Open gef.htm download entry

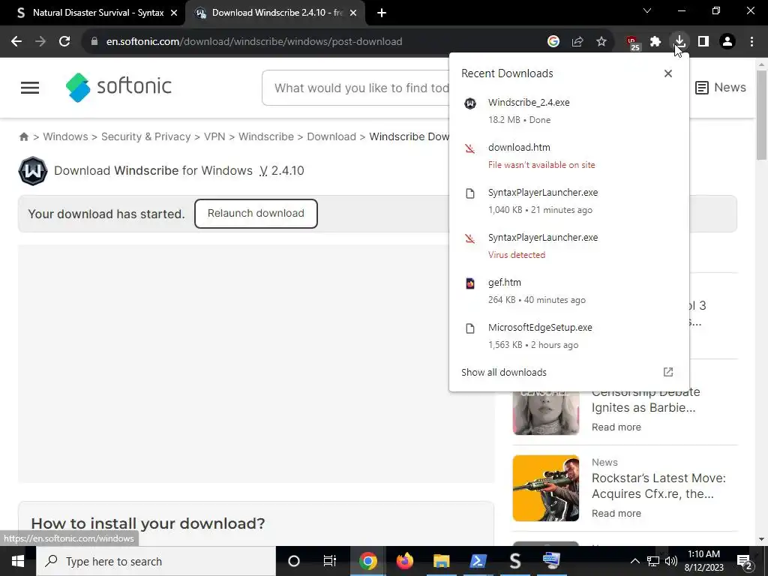(x=568, y=291)
